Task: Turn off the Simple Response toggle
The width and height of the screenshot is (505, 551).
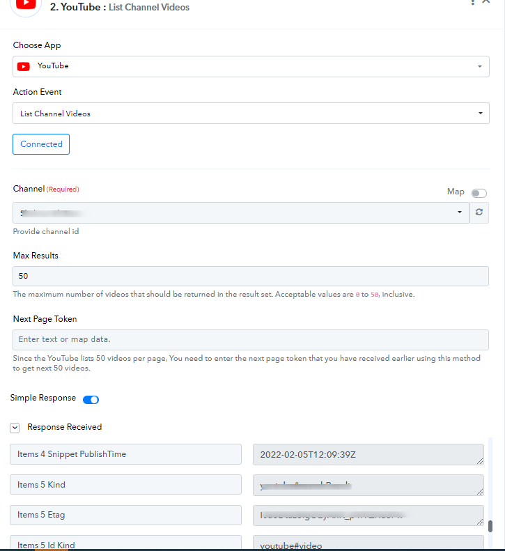Action: [91, 400]
